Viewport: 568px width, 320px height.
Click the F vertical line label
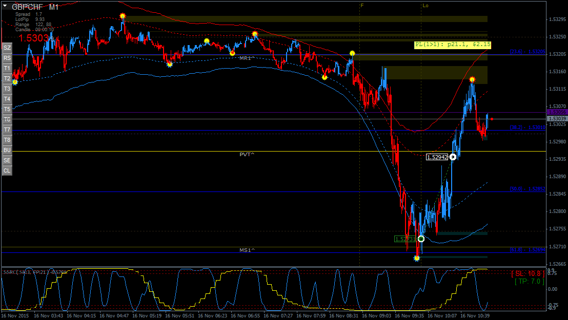point(362,6)
